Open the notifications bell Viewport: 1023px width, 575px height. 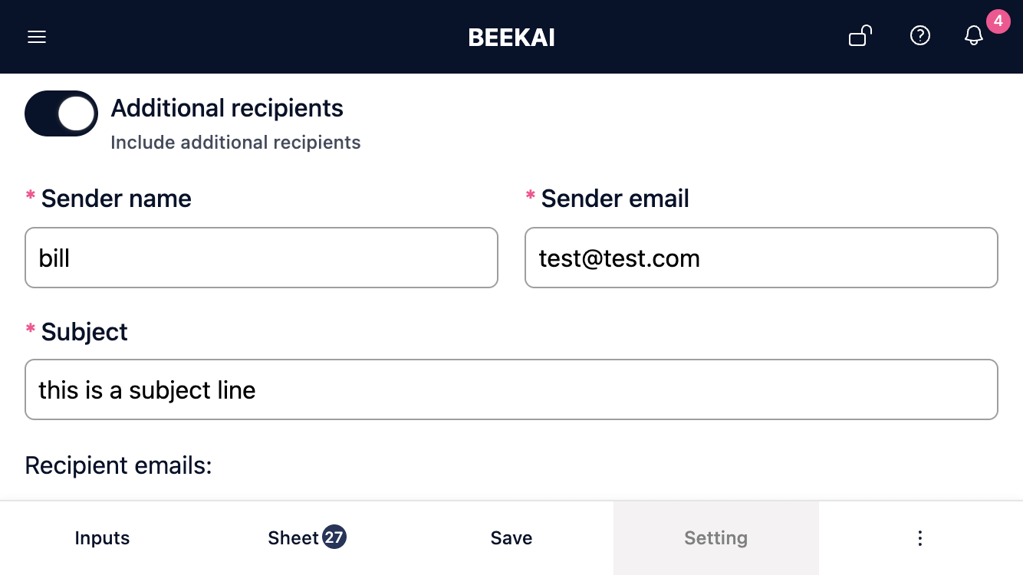974,36
